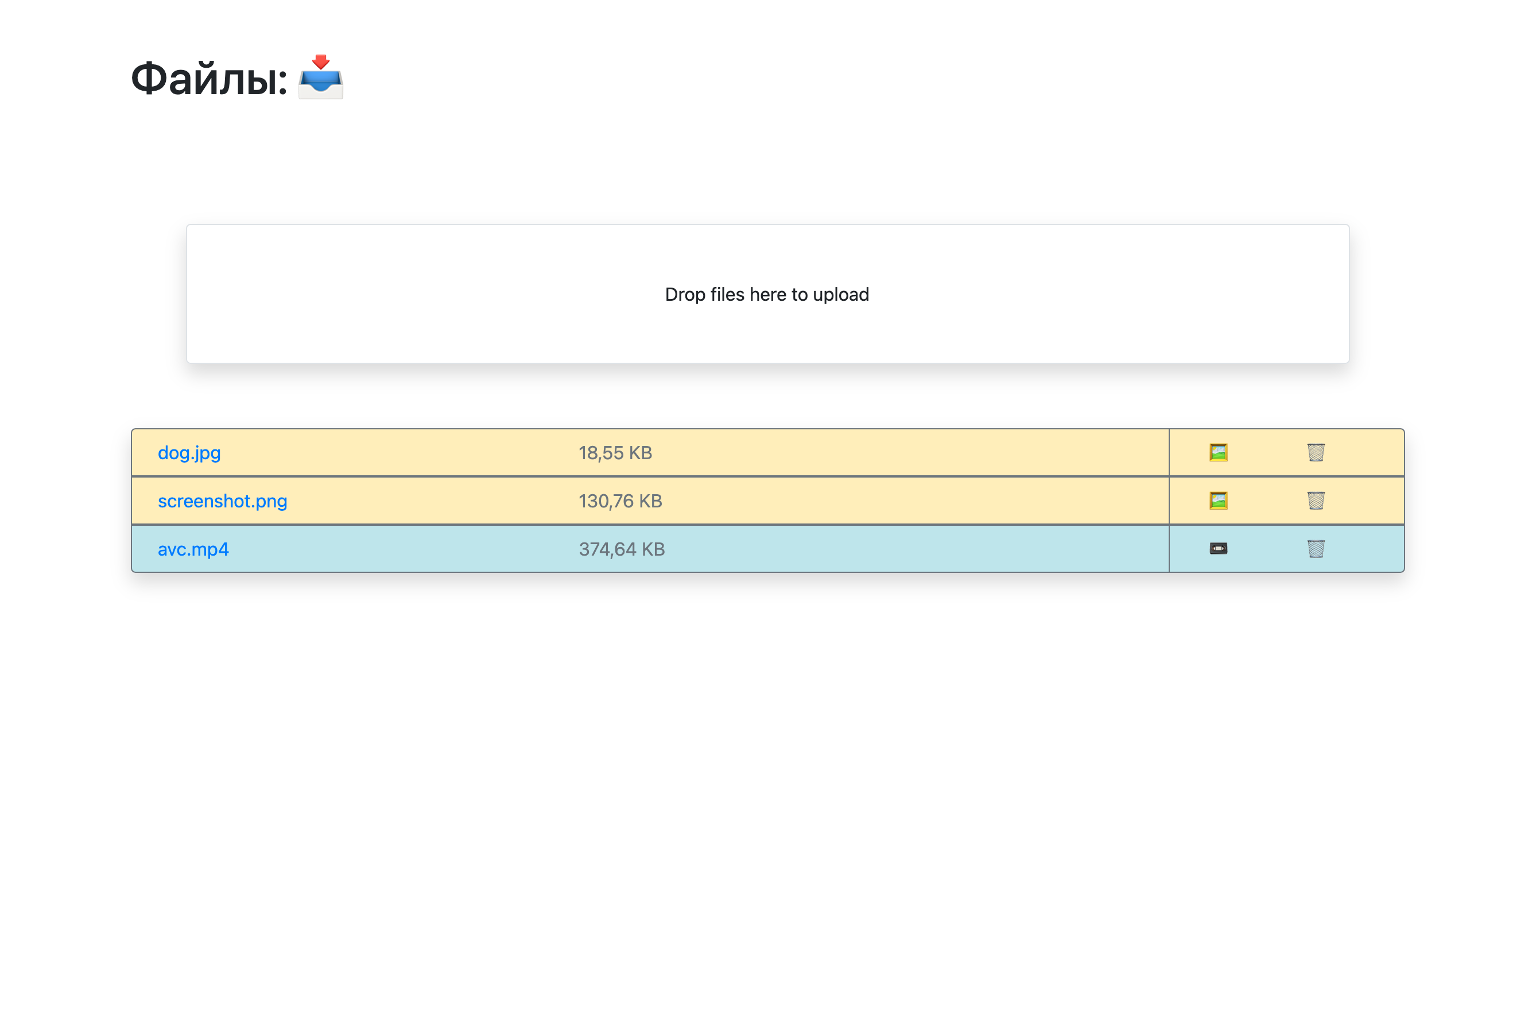Open the avc.mp4 file link
The height and width of the screenshot is (1024, 1536).
(193, 549)
